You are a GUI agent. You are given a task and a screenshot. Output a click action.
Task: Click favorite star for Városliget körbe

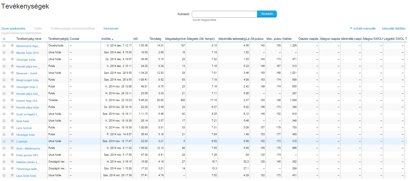12,59
